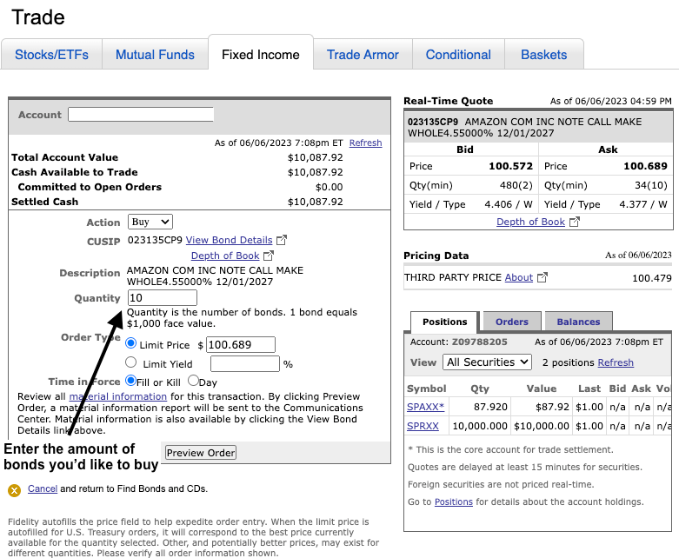Open external icon beside View Bond Details

pyautogui.click(x=282, y=240)
